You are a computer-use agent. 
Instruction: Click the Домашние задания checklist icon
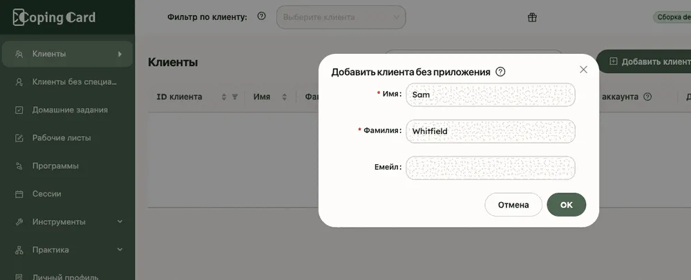coord(19,110)
